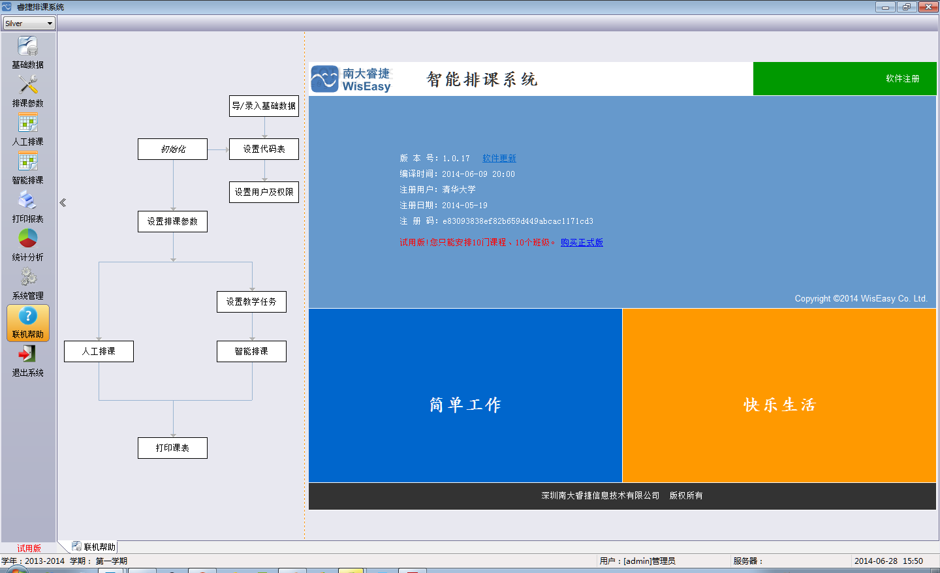
Task: Click the 软件更新 link
Action: tap(499, 159)
